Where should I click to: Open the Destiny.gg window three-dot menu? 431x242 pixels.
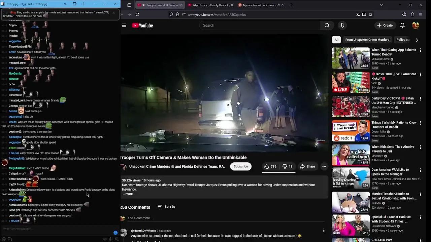tap(84, 4)
